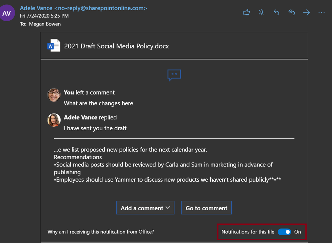Click the Word document file icon
The image size is (332, 245).
[x=54, y=45]
